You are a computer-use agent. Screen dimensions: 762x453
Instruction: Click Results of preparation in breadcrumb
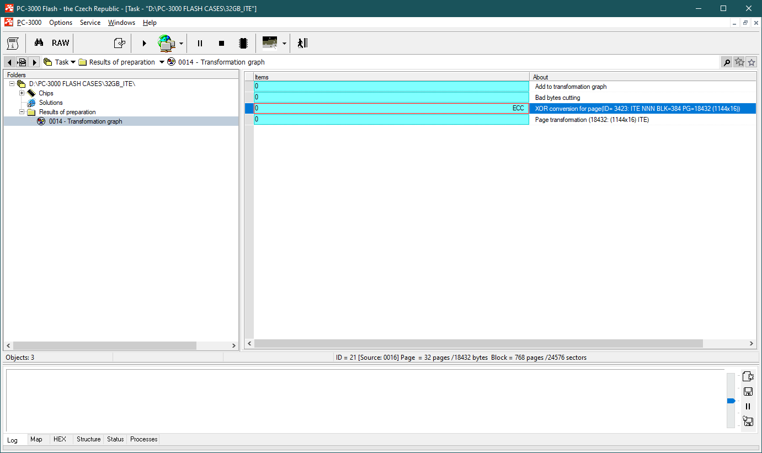click(x=122, y=62)
